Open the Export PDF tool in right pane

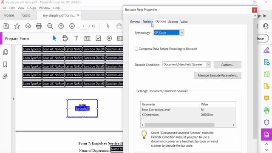click(x=266, y=62)
